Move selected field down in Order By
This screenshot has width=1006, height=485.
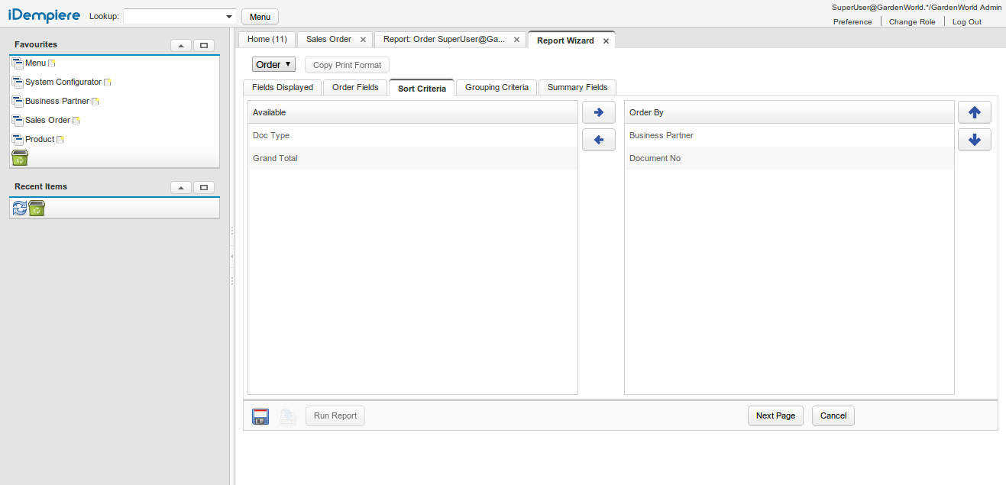pos(974,140)
